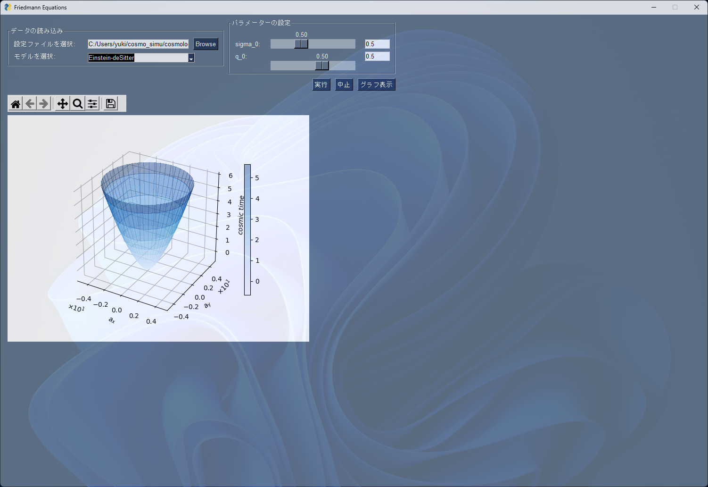
Task: Click the forward arrow navigation icon
Action: 43,103
